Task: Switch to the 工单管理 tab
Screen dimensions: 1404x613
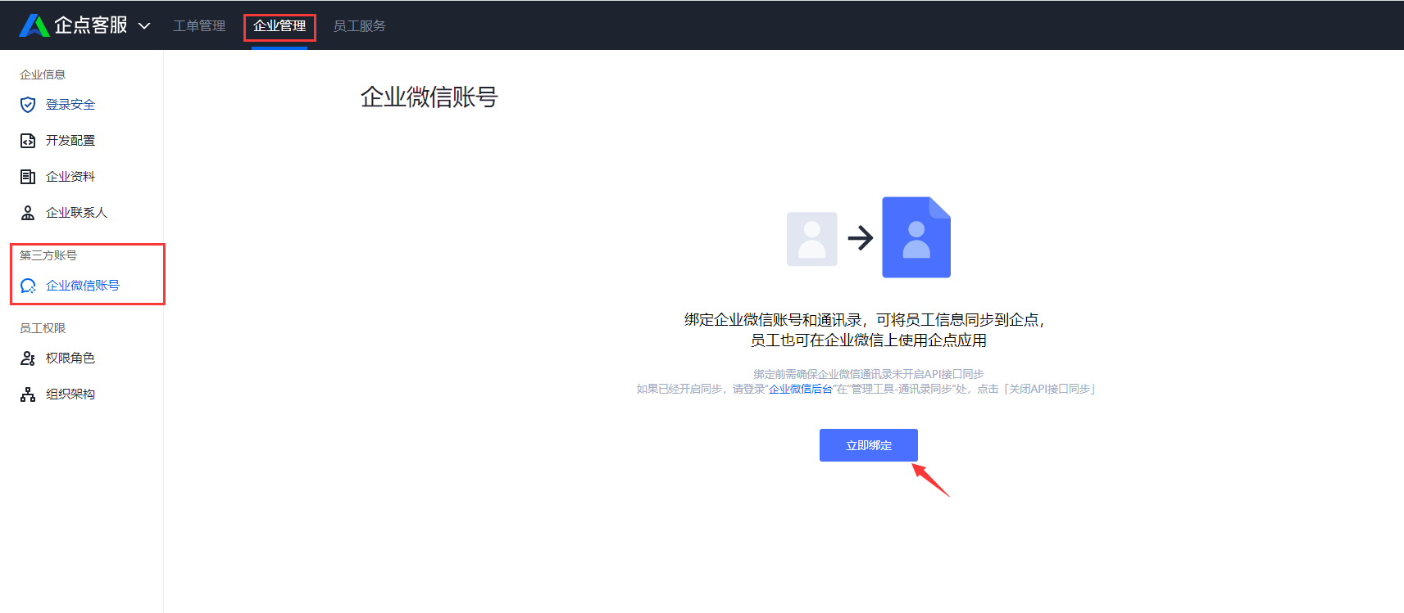Action: tap(199, 26)
